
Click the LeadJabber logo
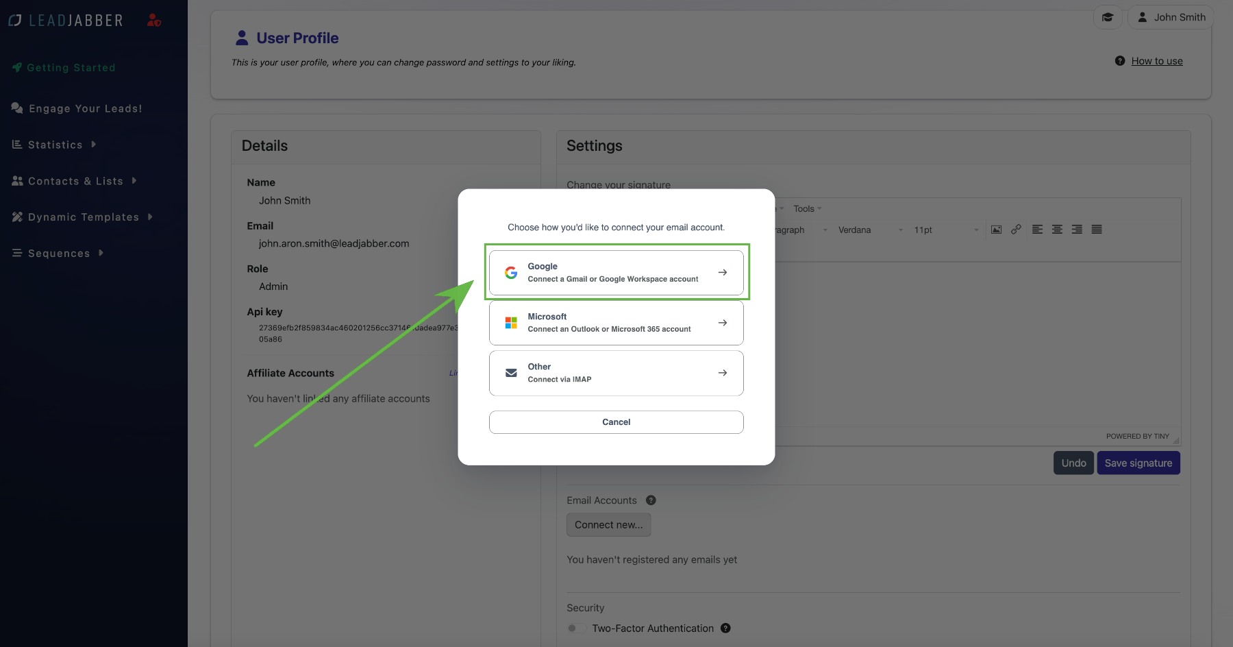pos(66,21)
